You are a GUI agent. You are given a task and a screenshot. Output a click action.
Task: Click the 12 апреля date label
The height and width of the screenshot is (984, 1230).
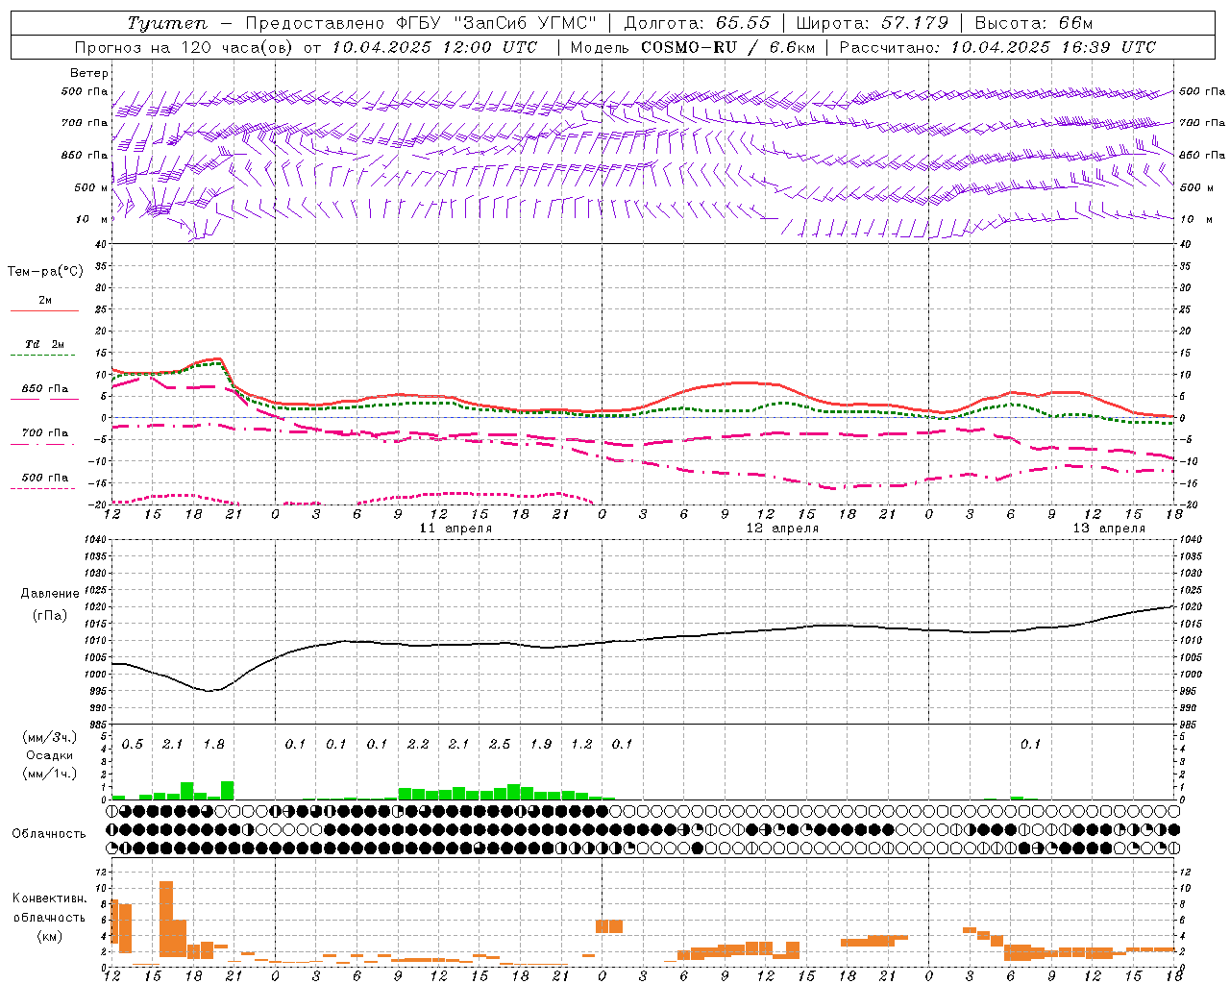783,529
